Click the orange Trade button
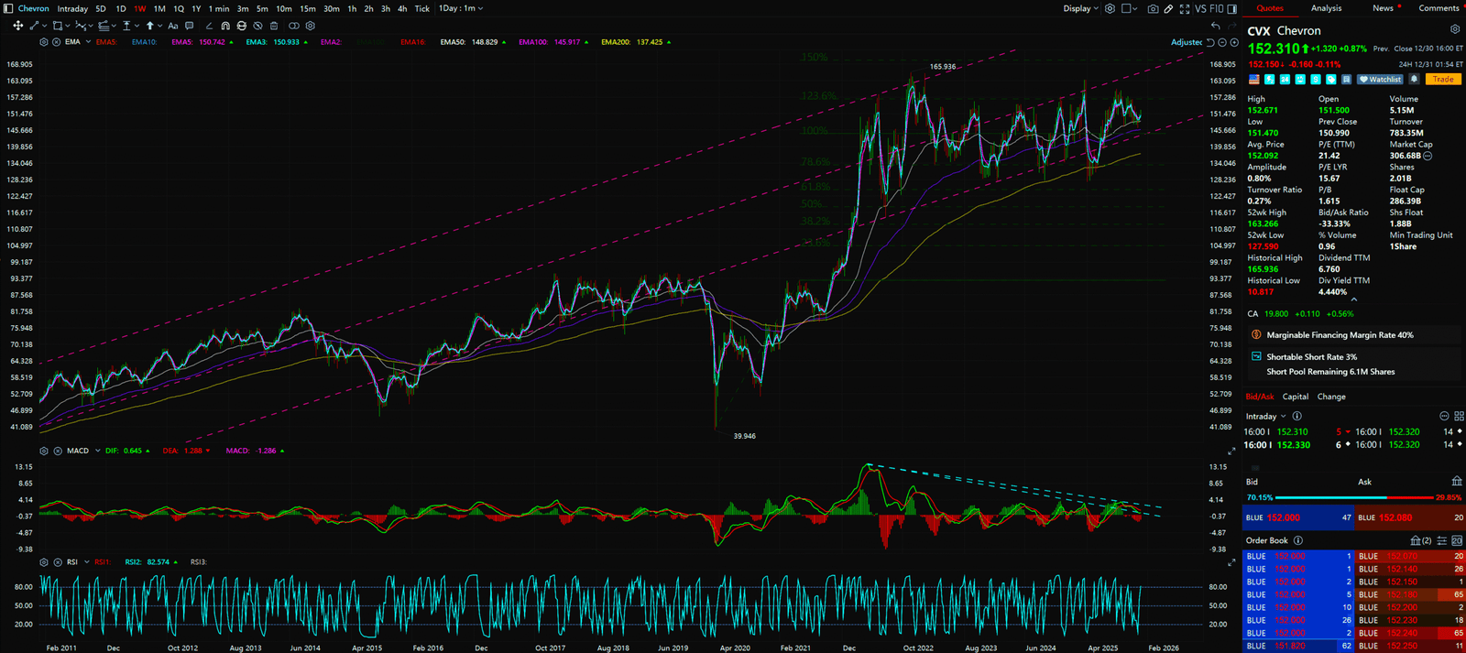 pos(1443,80)
